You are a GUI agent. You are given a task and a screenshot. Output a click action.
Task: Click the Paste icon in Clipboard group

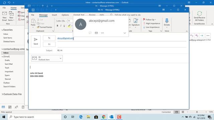33,21
